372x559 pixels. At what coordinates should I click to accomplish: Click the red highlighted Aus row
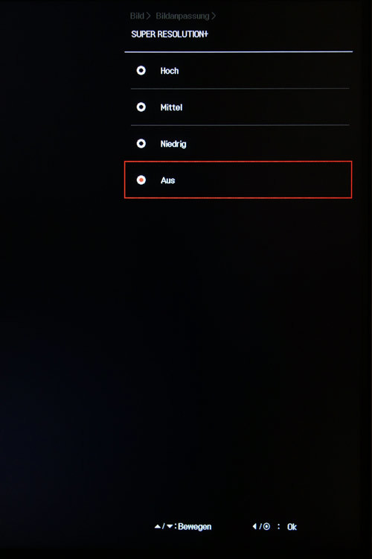tap(238, 180)
